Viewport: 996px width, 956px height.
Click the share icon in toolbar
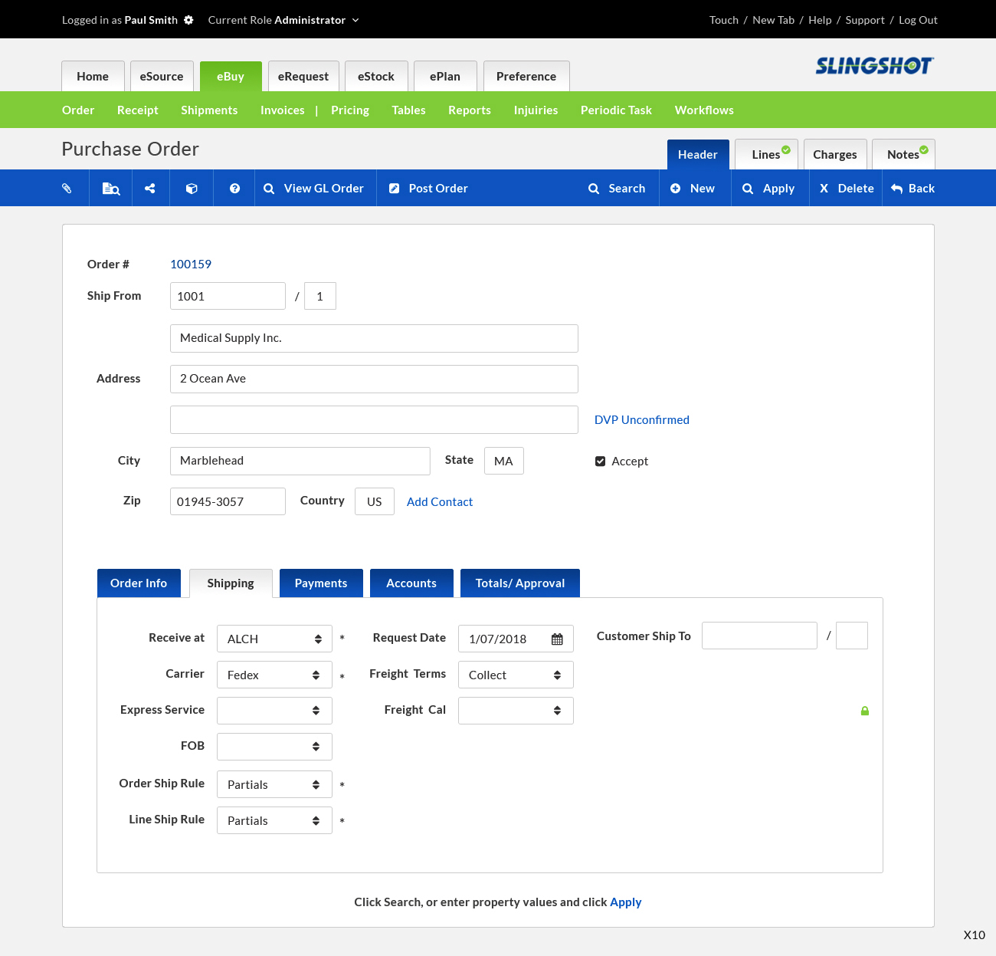coord(150,189)
